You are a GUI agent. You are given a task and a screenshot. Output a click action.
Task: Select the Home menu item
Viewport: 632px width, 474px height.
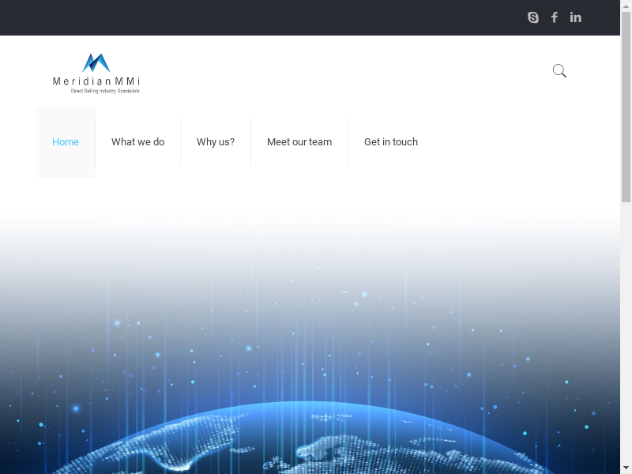66,142
